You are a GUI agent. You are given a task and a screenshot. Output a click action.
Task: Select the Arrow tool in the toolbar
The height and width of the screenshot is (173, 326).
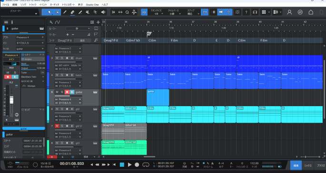[x=49, y=12]
